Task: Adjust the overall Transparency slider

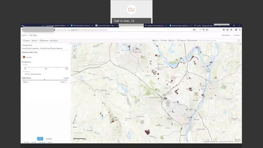Action: [46, 67]
